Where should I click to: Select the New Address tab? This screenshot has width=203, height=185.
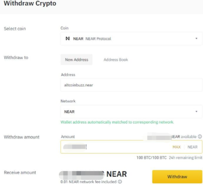[76, 59]
